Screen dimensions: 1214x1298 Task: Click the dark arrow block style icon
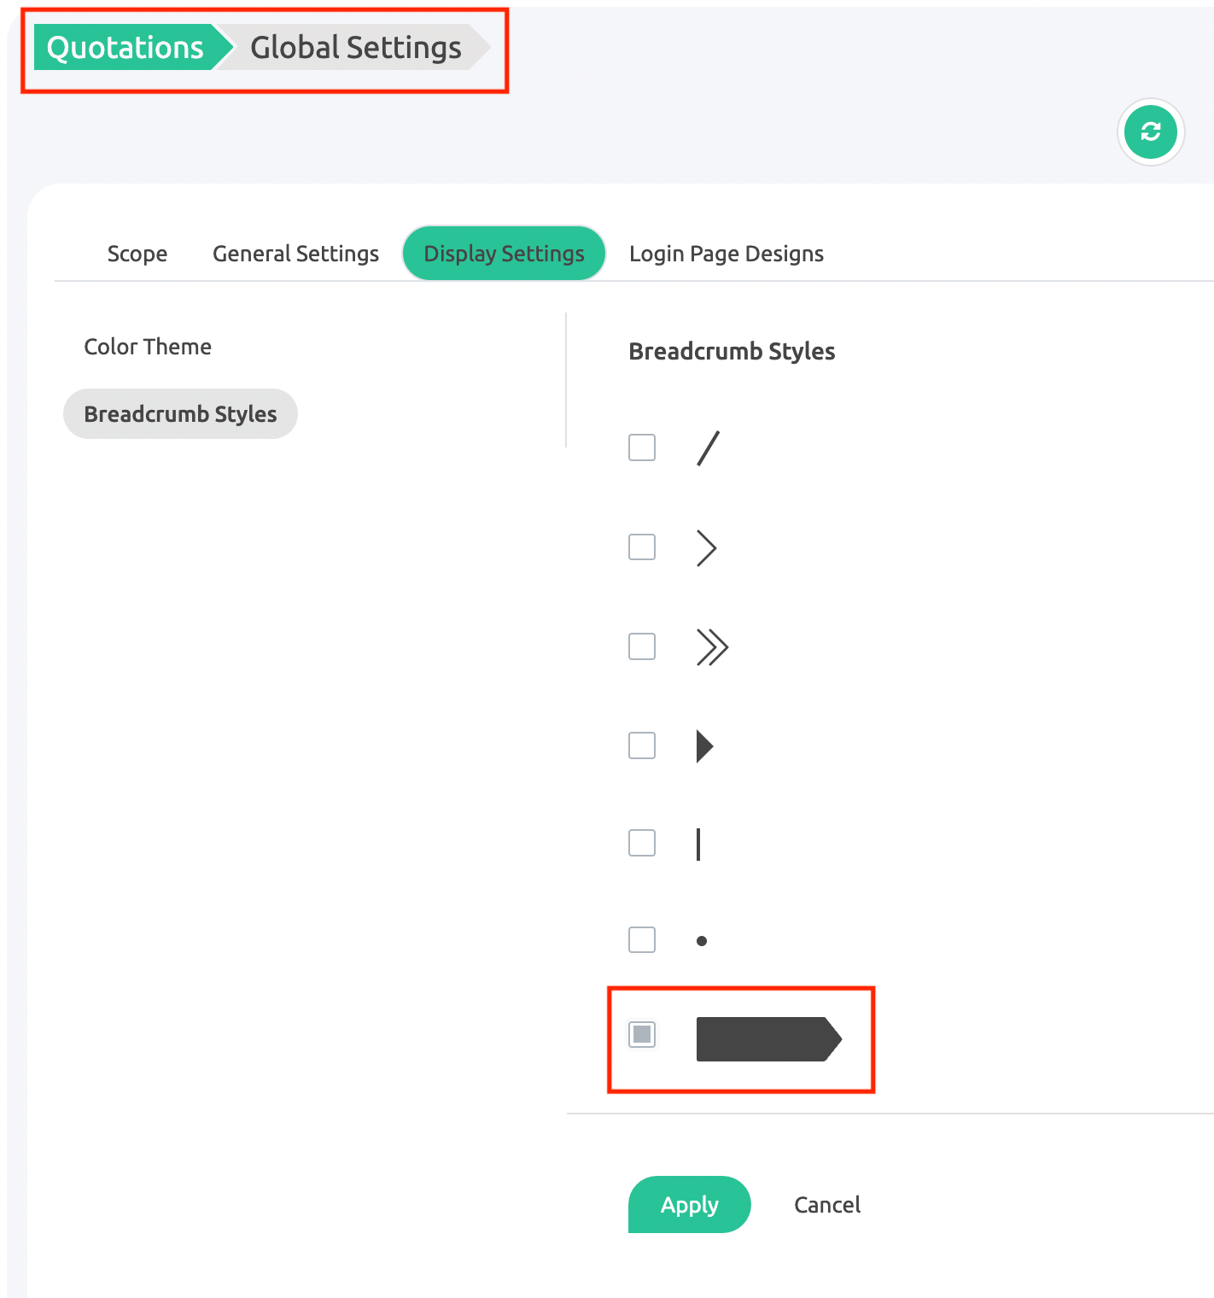point(768,1039)
